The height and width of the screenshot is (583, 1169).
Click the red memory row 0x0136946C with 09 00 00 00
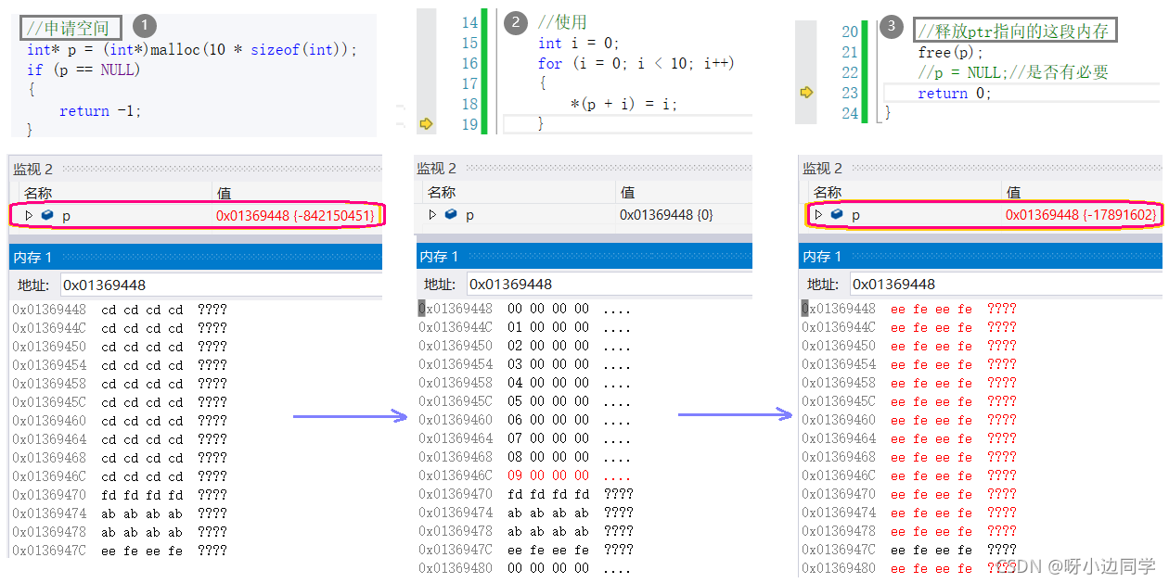click(525, 475)
